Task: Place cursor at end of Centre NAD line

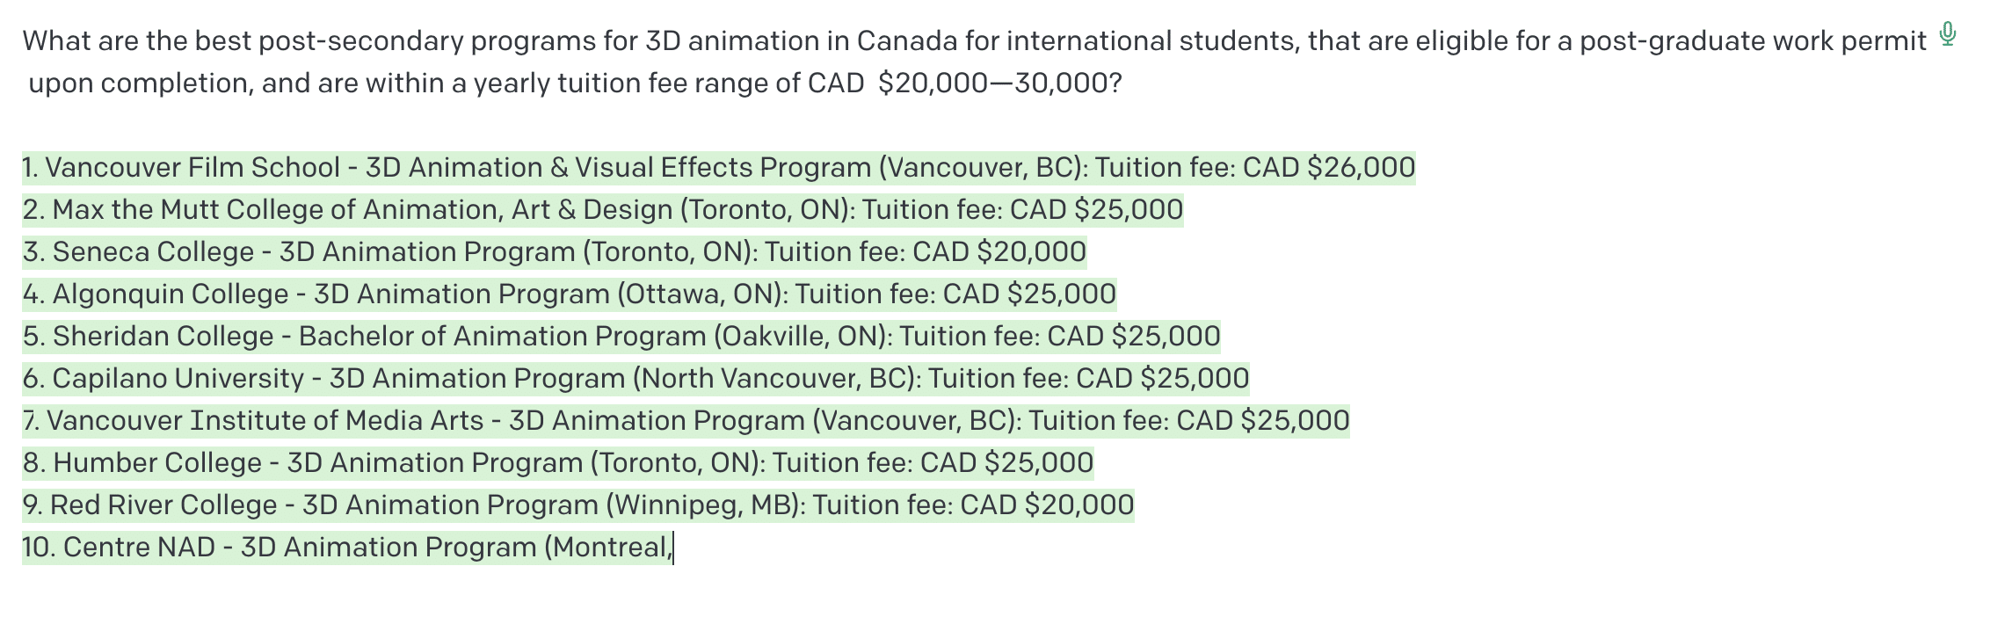Action: pos(673,548)
